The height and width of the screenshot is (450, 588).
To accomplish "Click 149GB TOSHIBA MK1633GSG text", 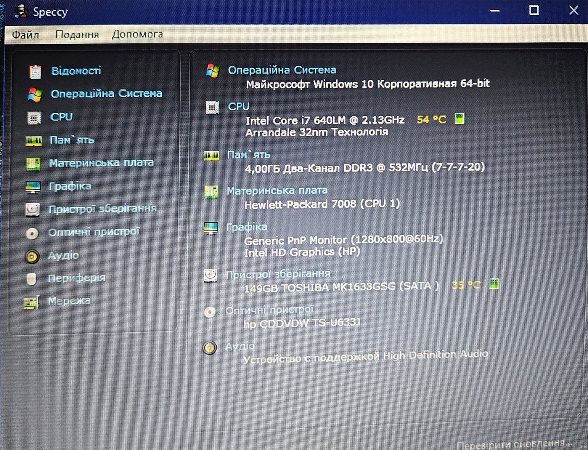I will pos(341,287).
